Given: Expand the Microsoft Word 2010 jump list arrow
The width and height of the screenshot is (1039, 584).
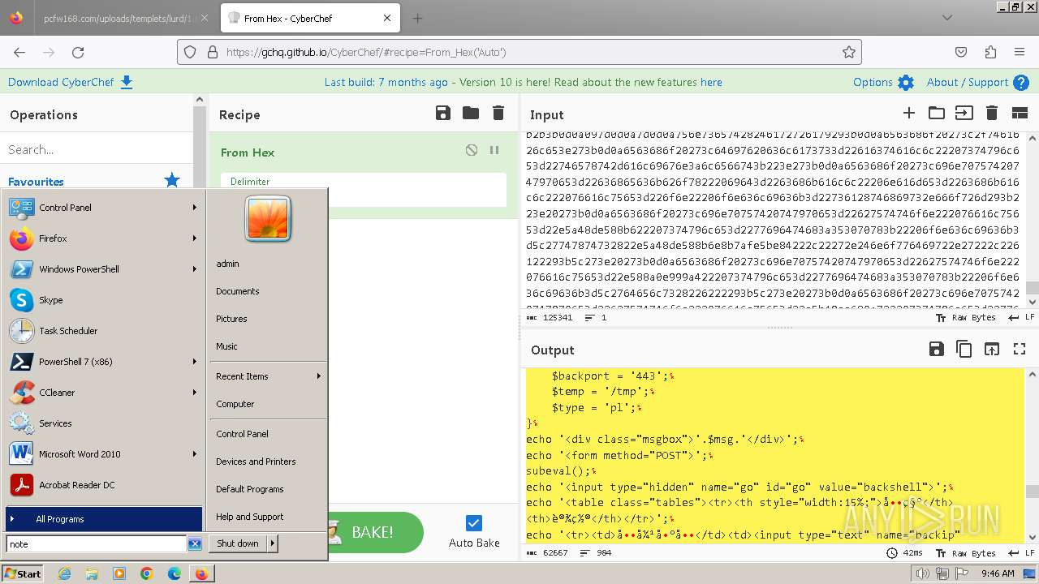Looking at the screenshot, I should [195, 454].
